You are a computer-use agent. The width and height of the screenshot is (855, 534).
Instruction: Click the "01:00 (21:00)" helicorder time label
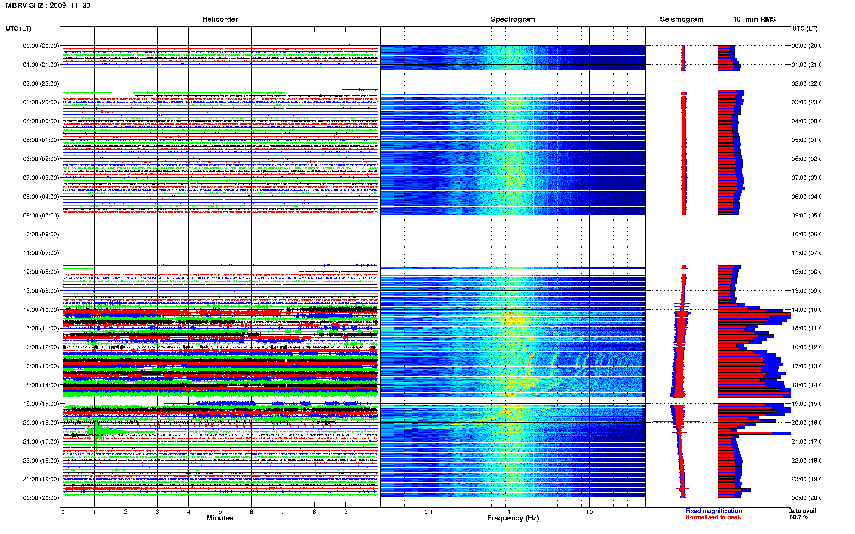pos(41,65)
